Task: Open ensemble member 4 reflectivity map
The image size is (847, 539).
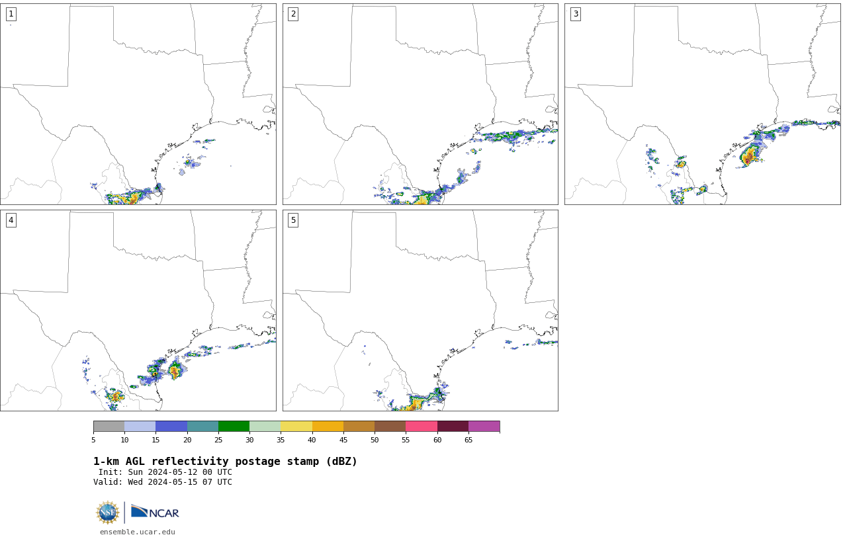Action: coord(138,310)
